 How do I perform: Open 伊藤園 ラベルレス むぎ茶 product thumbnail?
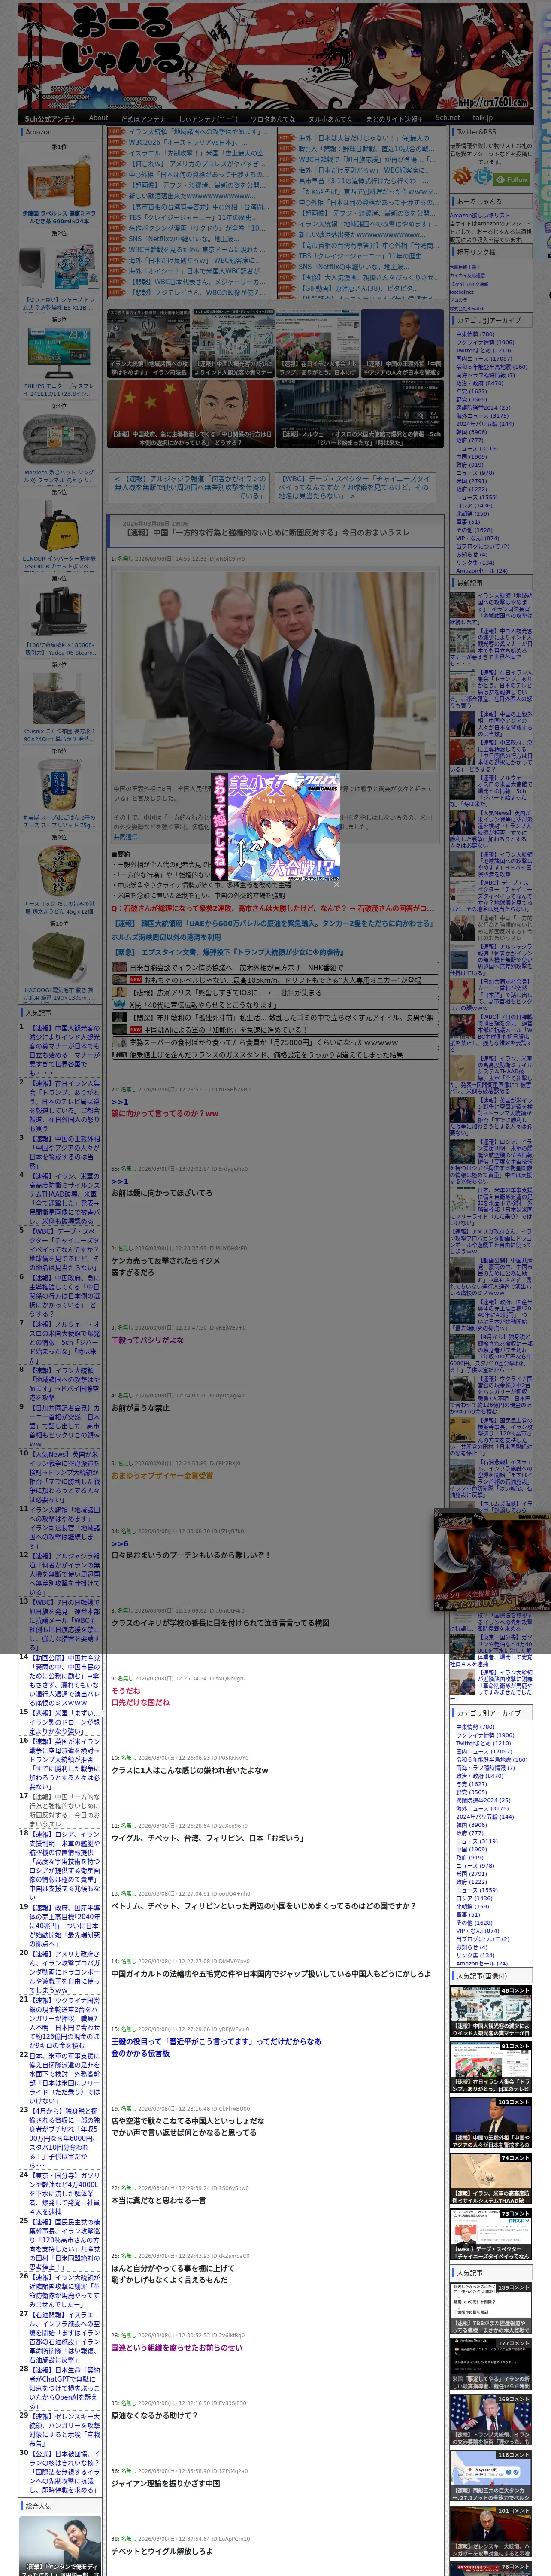[x=59, y=181]
